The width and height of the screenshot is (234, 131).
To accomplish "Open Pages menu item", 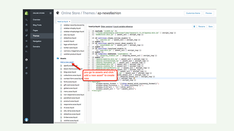I will pyautogui.click(x=35, y=31).
